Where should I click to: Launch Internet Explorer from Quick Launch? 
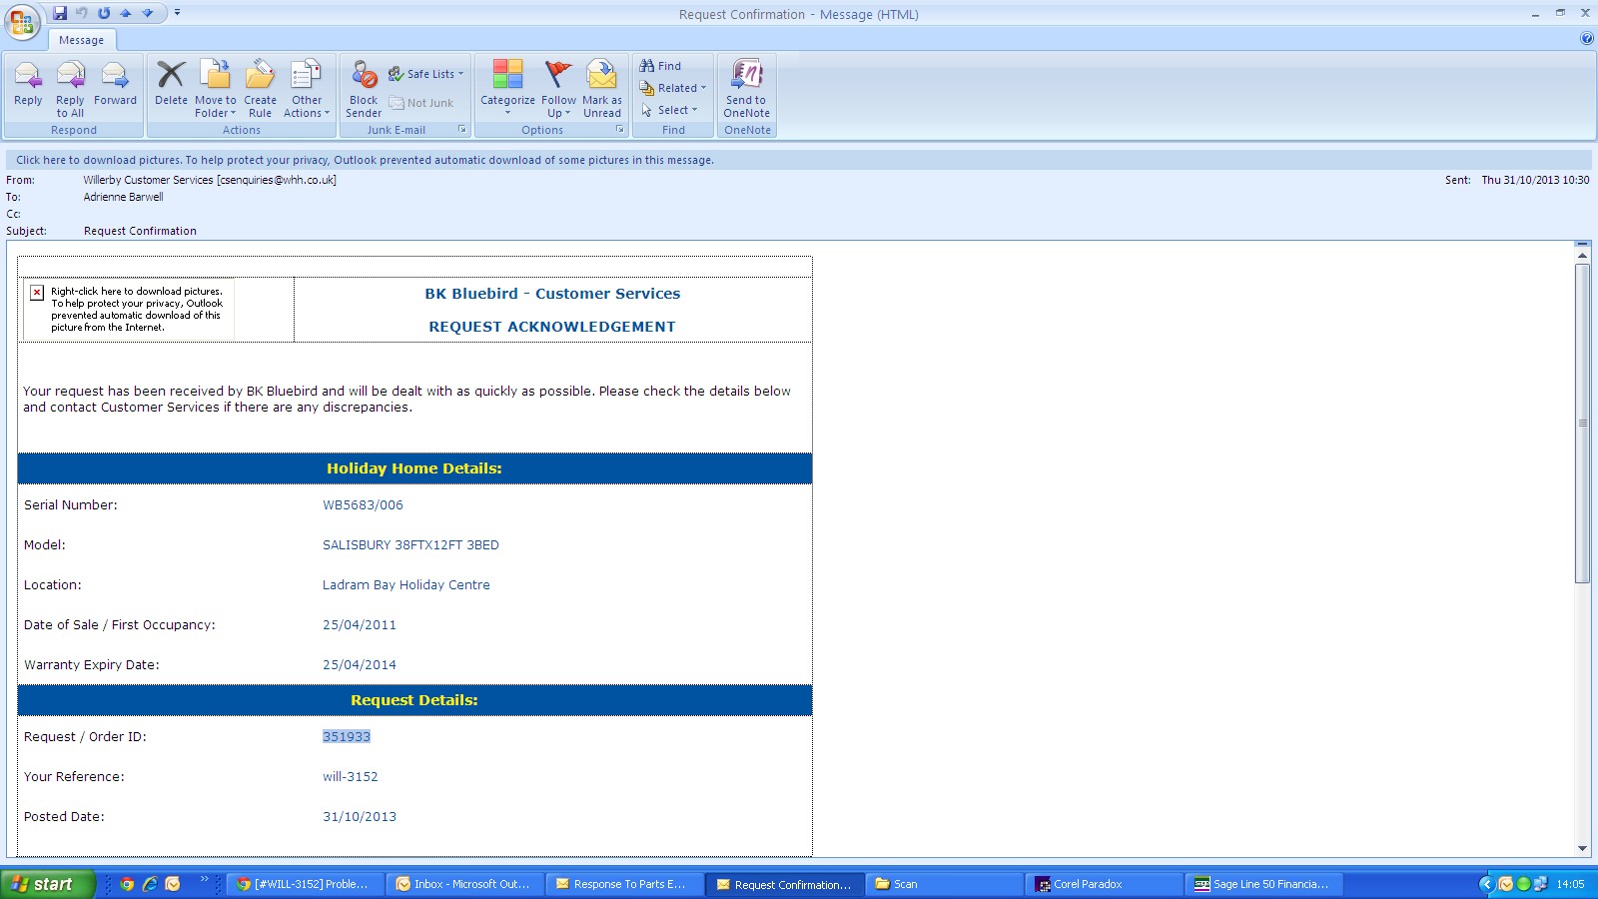[x=150, y=884]
